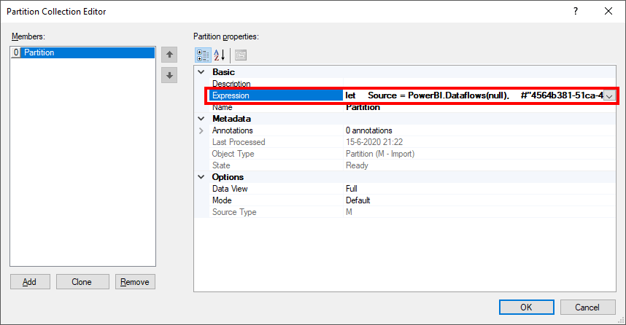Move partition down with arrow button

pos(170,75)
